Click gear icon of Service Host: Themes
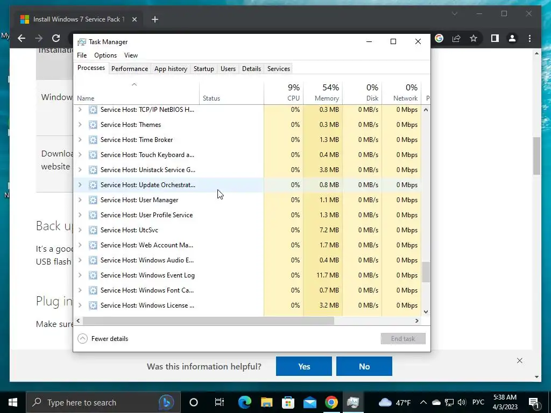The image size is (551, 413). [93, 125]
